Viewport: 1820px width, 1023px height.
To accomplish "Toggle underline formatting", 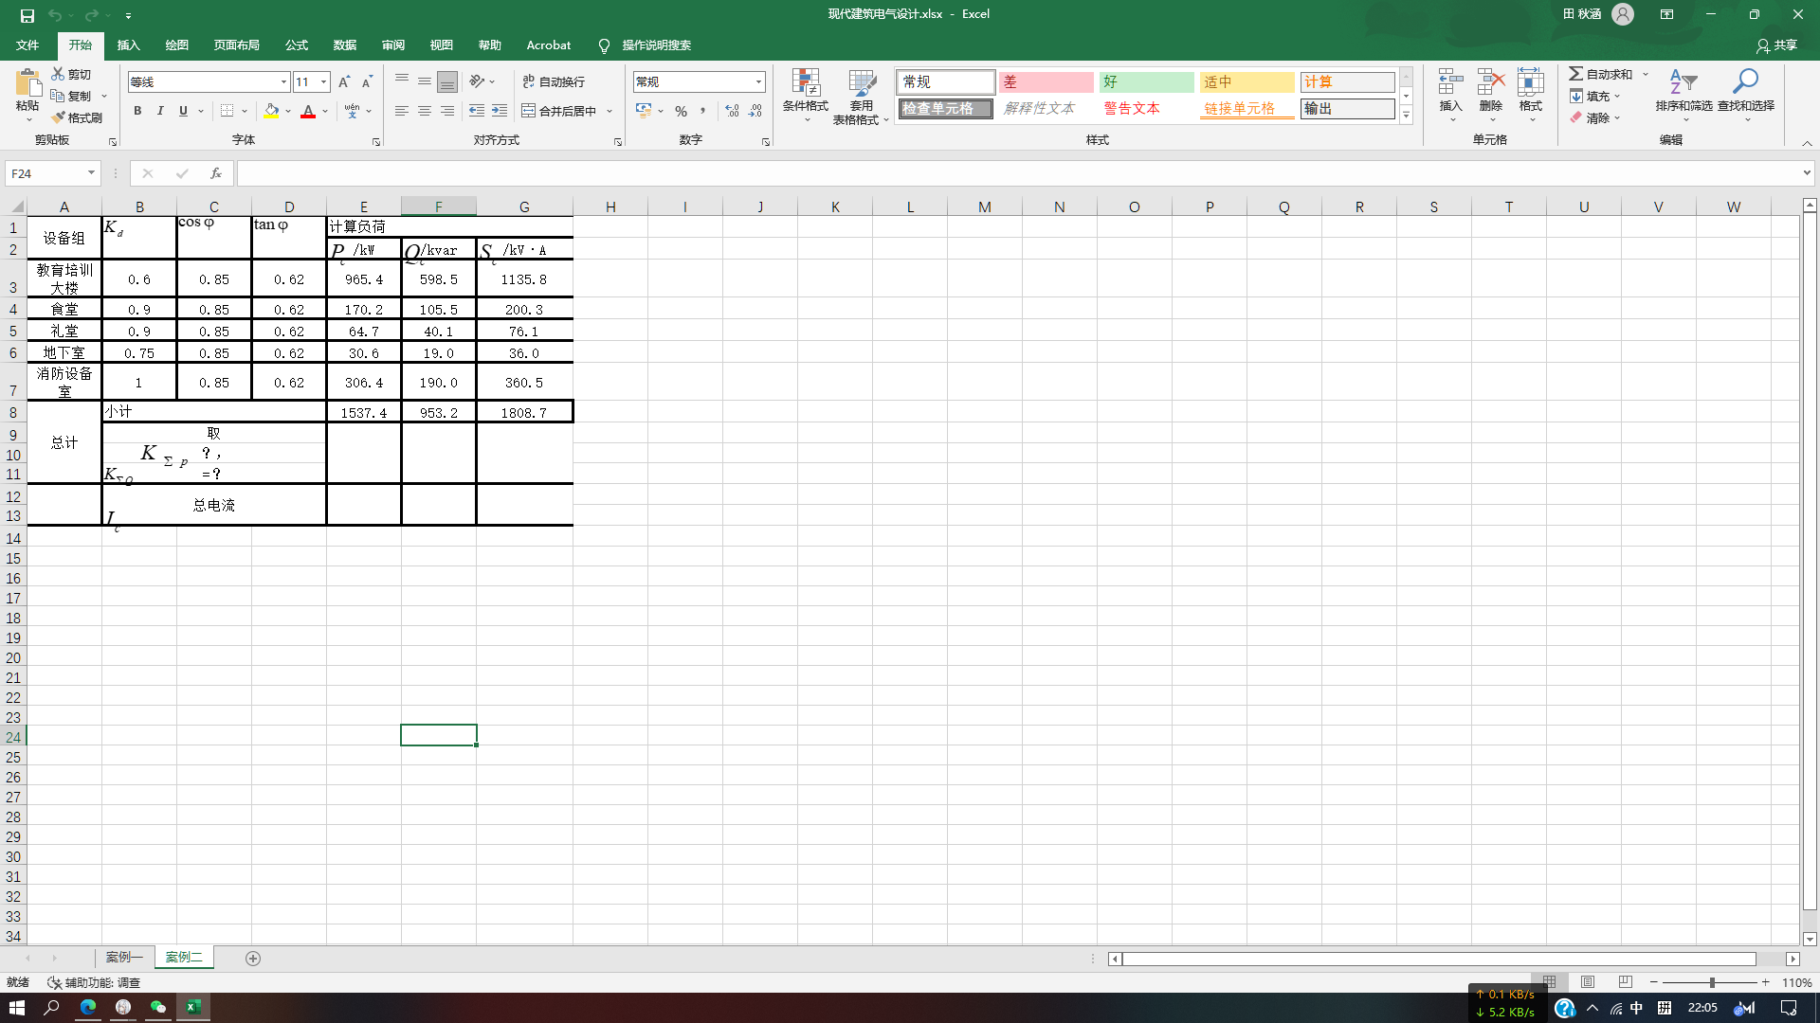I will (x=183, y=111).
